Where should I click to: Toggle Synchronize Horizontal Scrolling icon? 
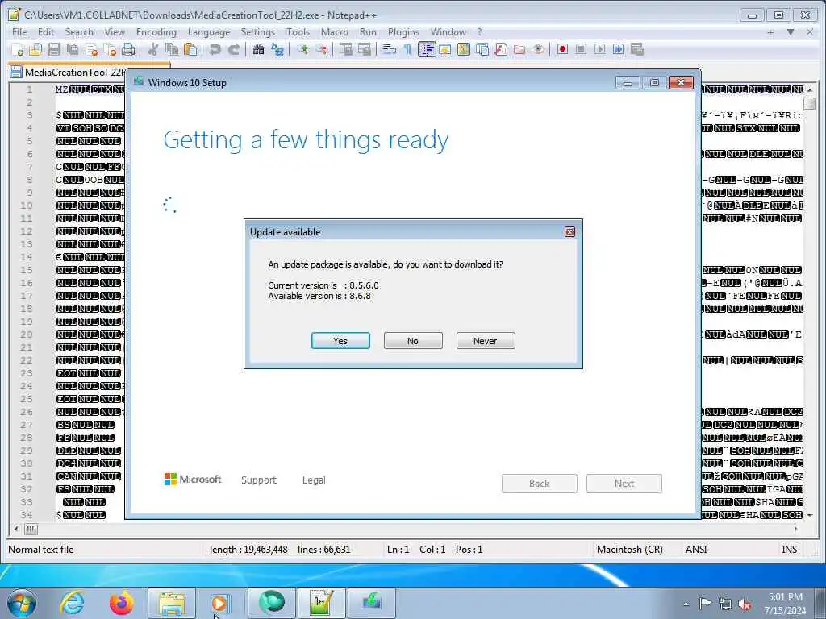[x=364, y=49]
